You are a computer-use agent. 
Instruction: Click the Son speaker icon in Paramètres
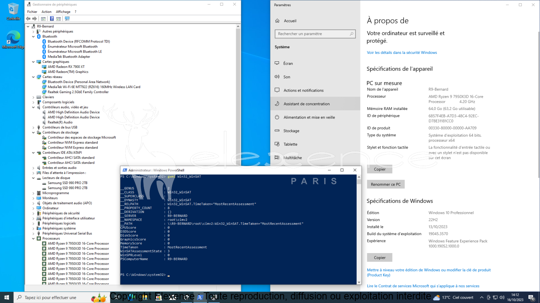[x=277, y=77]
